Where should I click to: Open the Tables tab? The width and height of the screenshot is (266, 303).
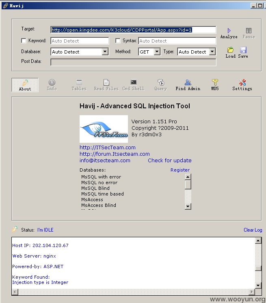pyautogui.click(x=79, y=85)
